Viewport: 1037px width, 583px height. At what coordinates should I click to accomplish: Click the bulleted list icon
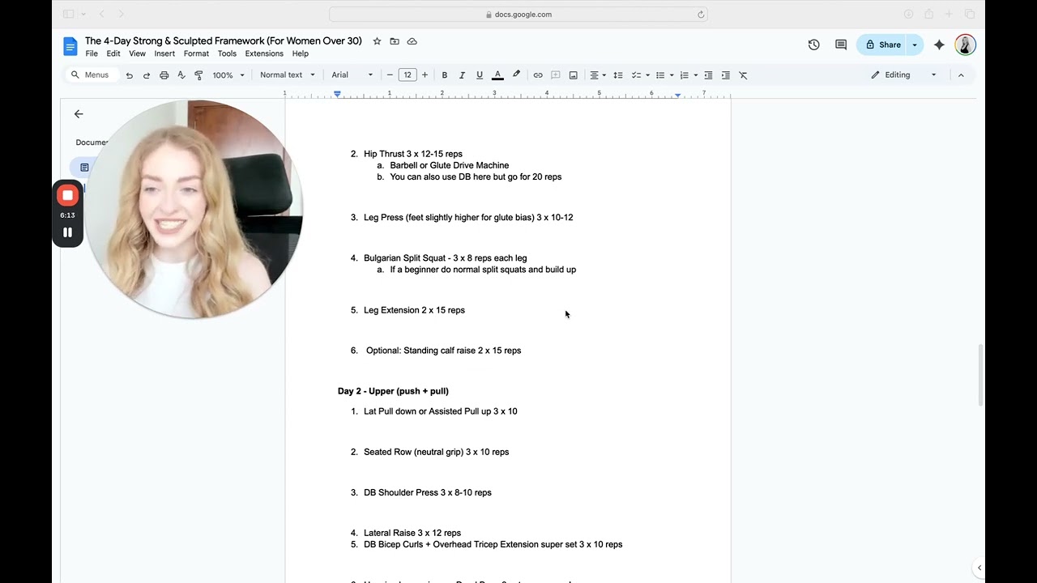(x=660, y=75)
